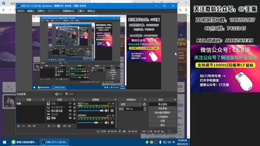260x146 pixels.
Task: Select the 图像 2 source row
Action: [x=61, y=103]
